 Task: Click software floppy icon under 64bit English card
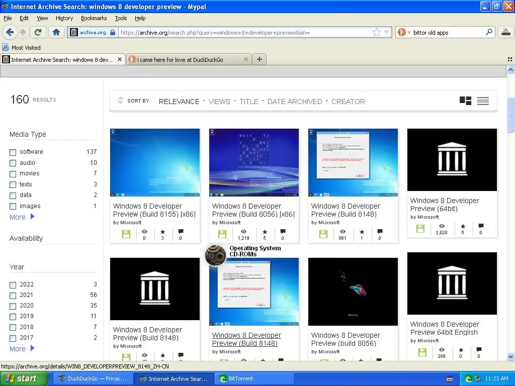[422, 352]
